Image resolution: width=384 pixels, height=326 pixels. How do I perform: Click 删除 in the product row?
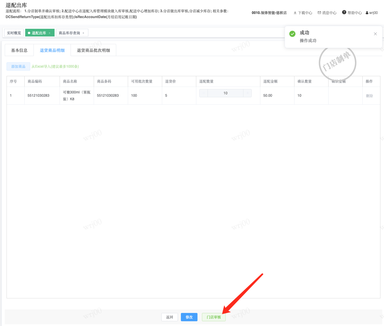369,96
